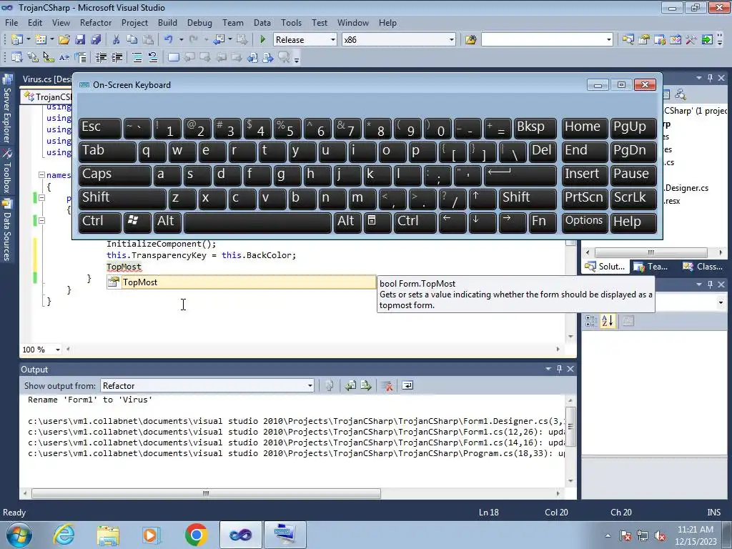Viewport: 732px width, 549px height.
Task: Open the Output panel window position dropdown
Action: [x=548, y=369]
